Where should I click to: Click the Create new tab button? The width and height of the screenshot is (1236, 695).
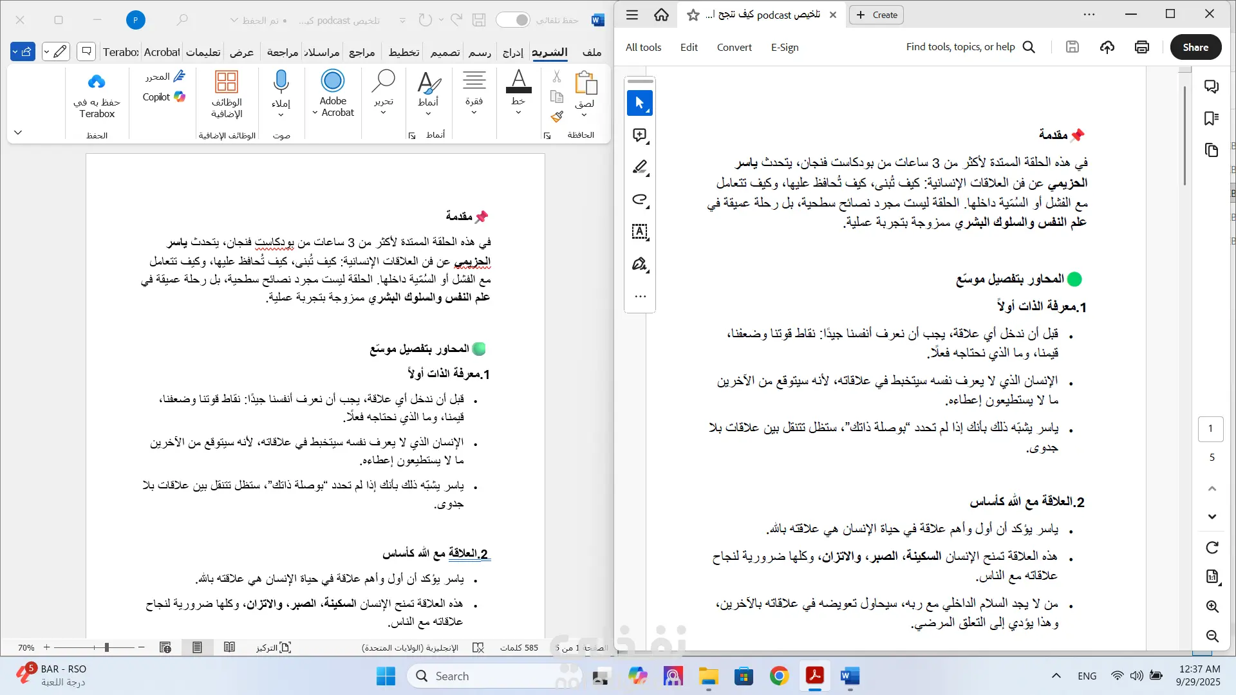click(x=876, y=15)
